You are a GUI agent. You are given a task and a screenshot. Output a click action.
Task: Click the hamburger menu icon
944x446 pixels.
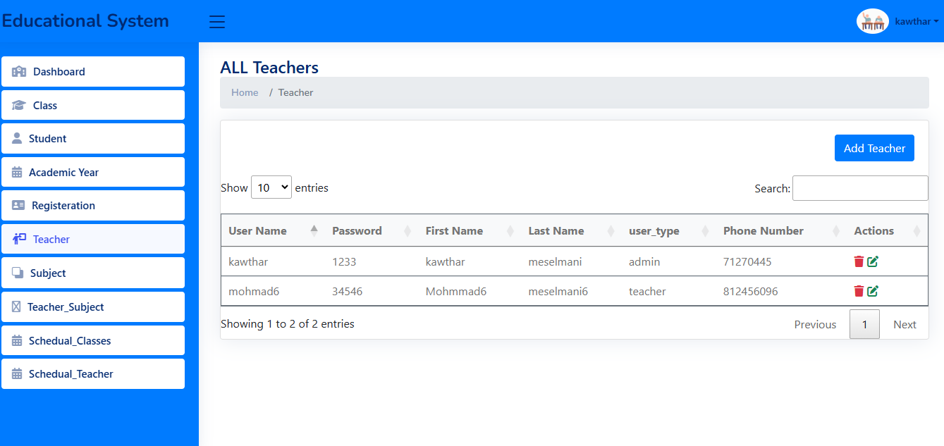(x=217, y=22)
